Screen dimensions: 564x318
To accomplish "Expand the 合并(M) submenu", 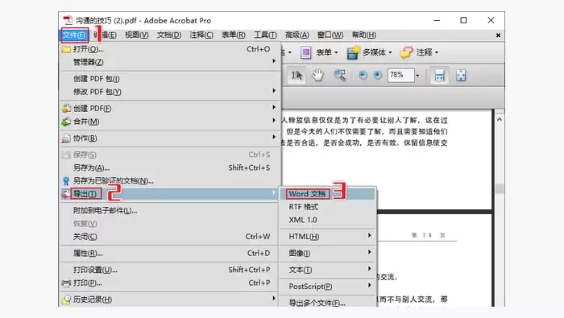I will pos(170,122).
